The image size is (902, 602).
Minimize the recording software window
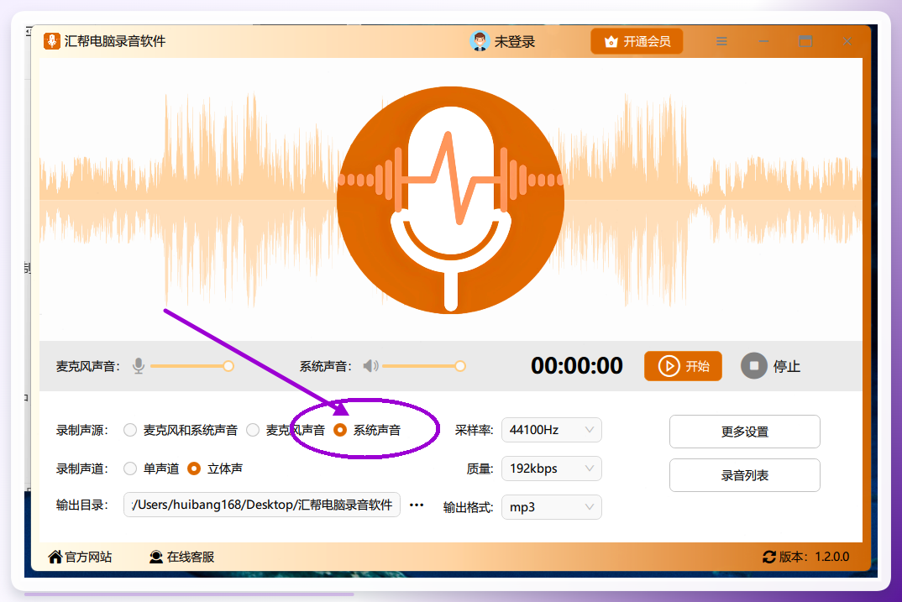click(763, 41)
